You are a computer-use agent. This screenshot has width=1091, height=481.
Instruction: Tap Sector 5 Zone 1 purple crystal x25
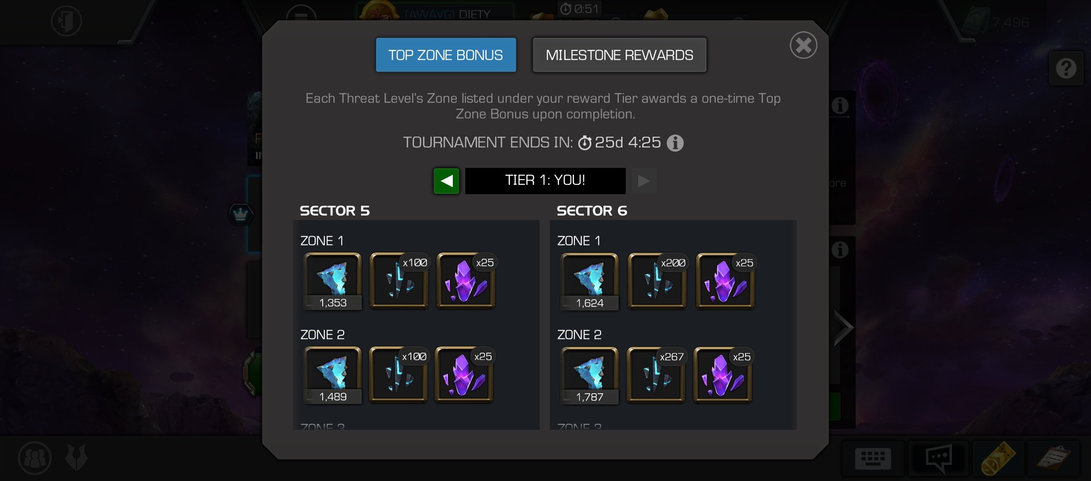click(466, 281)
